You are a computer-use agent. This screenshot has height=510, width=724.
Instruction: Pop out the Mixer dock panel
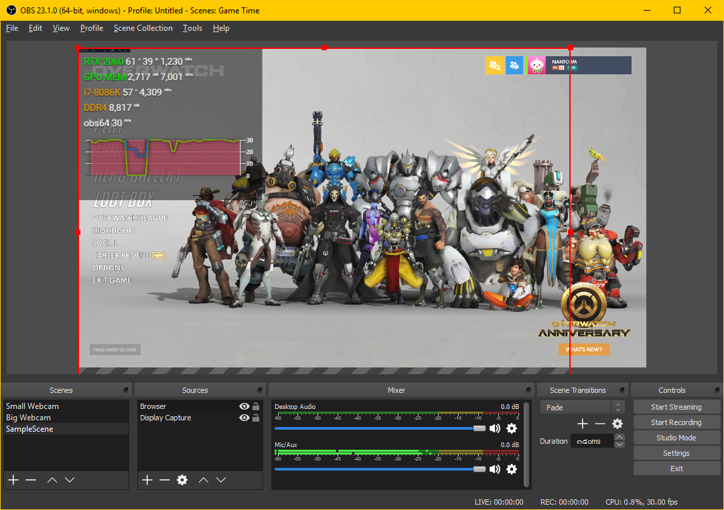tap(527, 390)
